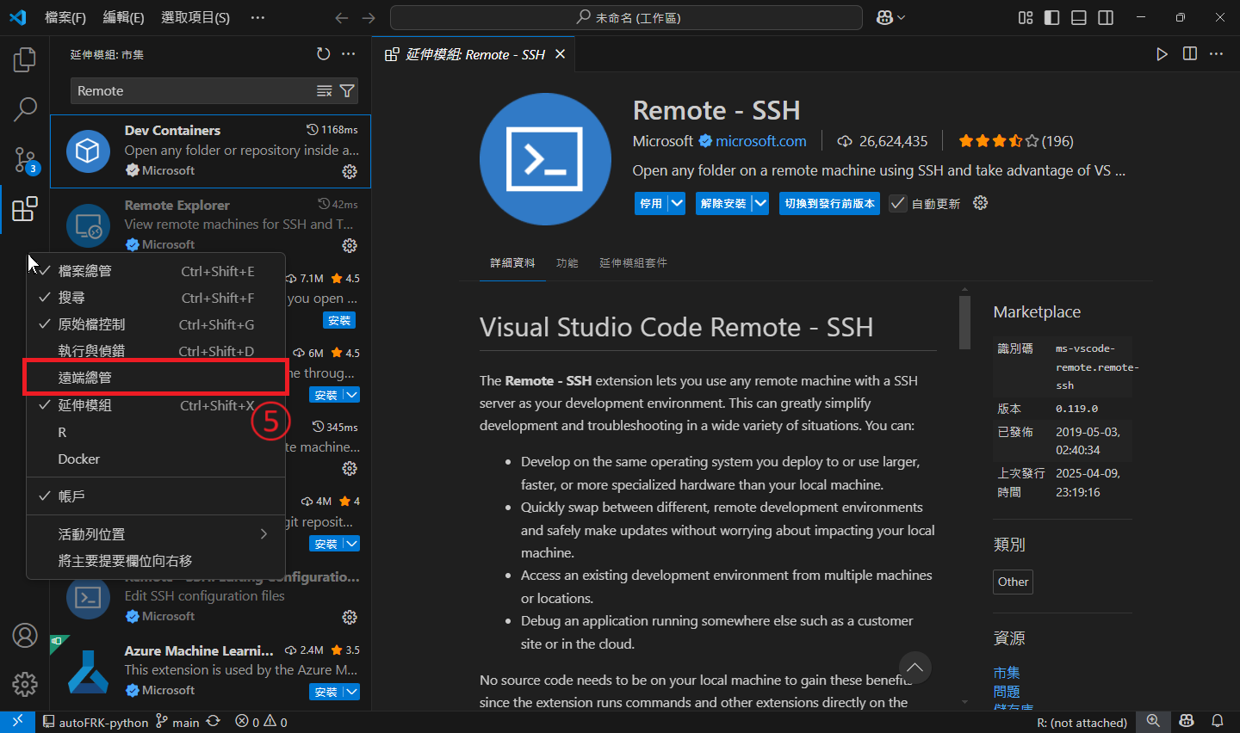Open Source Control view in activity bar
1240x733 pixels.
coord(25,159)
